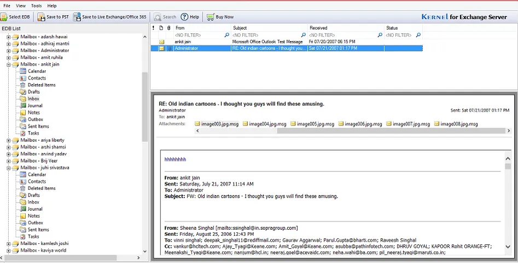Click attachments bar right scroll arrow
This screenshot has width=518, height=263.
pos(509,131)
